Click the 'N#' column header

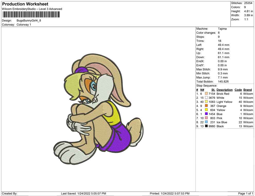click(x=202, y=90)
